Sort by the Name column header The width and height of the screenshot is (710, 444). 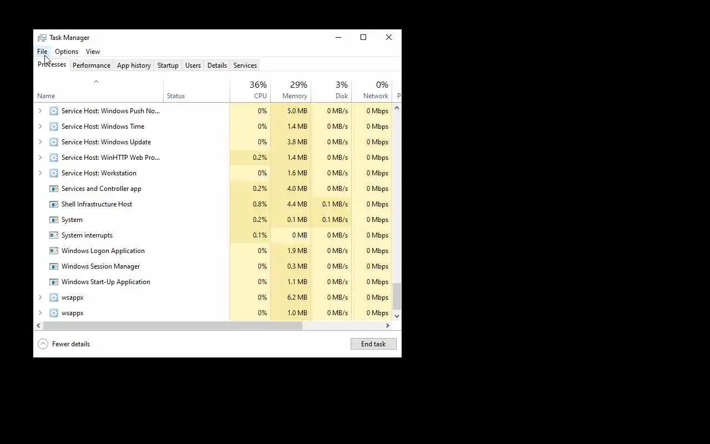pyautogui.click(x=98, y=91)
